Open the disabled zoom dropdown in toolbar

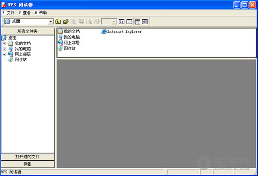click(x=114, y=22)
